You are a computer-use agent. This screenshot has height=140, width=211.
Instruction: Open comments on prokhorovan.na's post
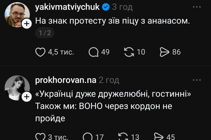(87, 137)
